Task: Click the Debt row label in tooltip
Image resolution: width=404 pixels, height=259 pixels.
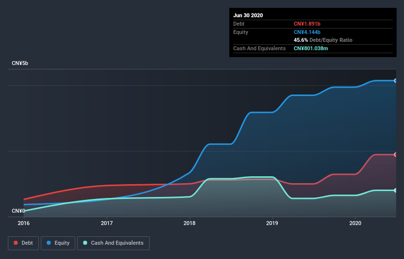Action: pyautogui.click(x=239, y=24)
